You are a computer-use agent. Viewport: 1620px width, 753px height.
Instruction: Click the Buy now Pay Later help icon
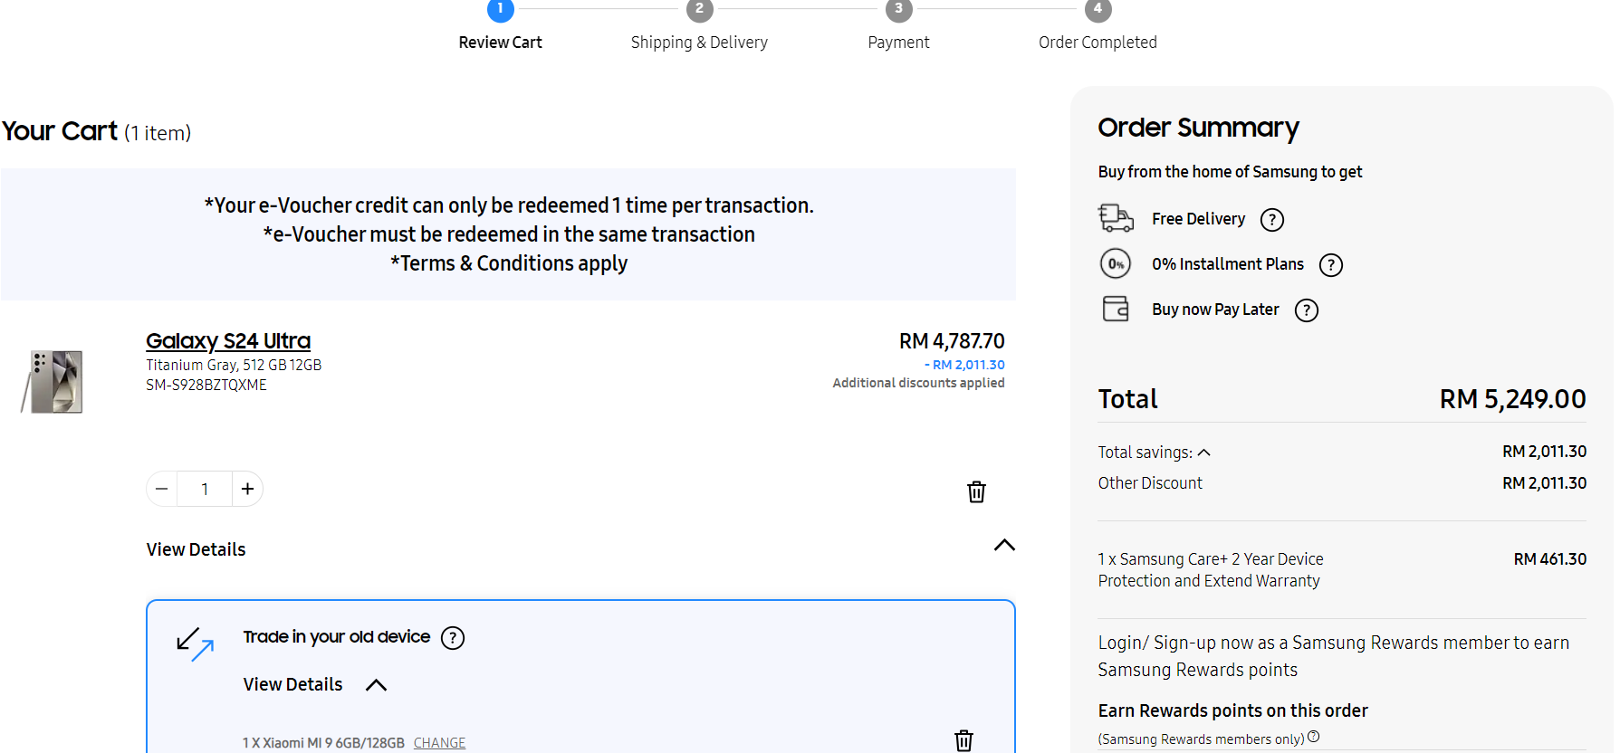point(1307,310)
